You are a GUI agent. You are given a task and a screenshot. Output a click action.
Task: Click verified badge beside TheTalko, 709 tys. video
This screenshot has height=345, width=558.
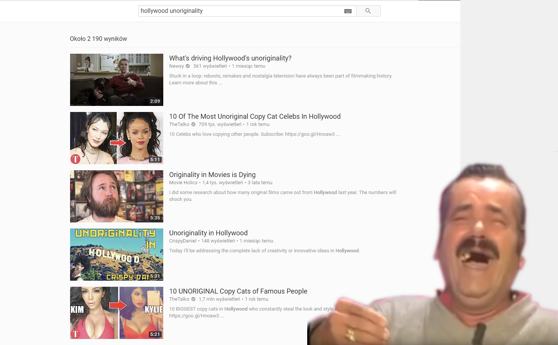pyautogui.click(x=193, y=124)
